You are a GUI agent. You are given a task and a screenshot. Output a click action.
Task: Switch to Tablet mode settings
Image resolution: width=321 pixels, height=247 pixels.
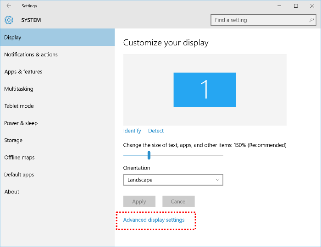(x=19, y=106)
